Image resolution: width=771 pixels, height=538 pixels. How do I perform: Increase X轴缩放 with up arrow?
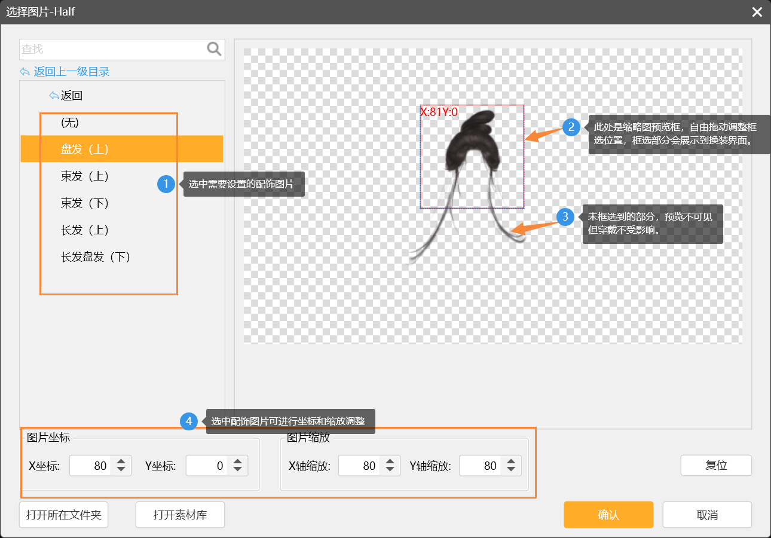click(390, 461)
